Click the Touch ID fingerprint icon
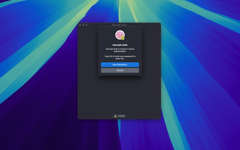Screen dimensions: 240x150 click(120, 35)
